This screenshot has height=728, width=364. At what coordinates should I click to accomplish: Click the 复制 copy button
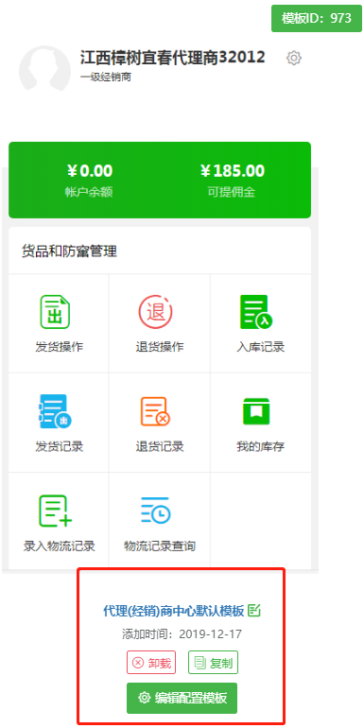click(213, 662)
